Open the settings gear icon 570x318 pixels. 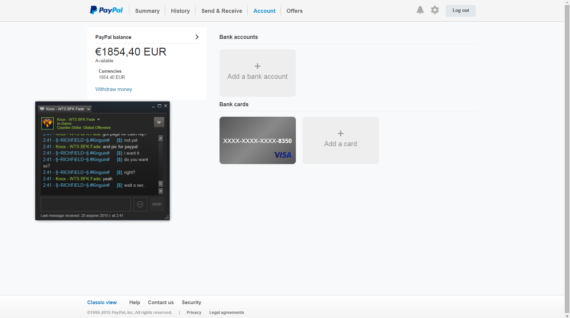click(435, 10)
